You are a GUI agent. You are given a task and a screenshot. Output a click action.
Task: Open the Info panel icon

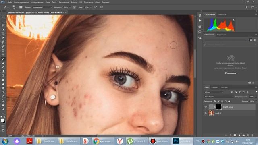[200, 31]
